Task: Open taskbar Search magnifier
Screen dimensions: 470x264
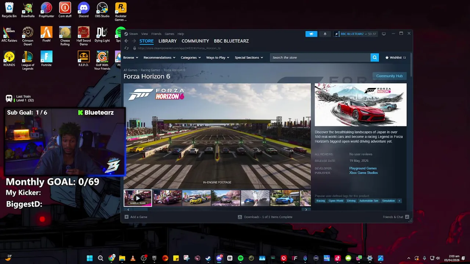Action: coord(100,258)
